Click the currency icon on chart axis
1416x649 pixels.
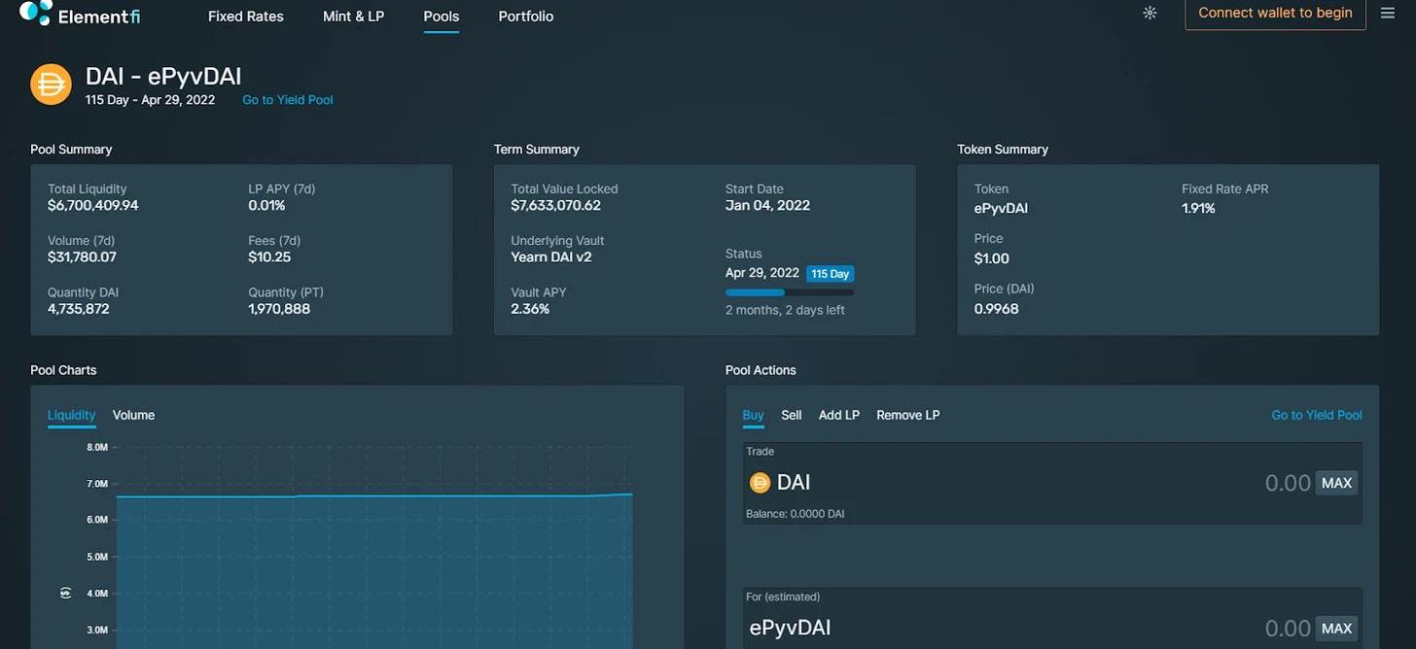(x=66, y=593)
